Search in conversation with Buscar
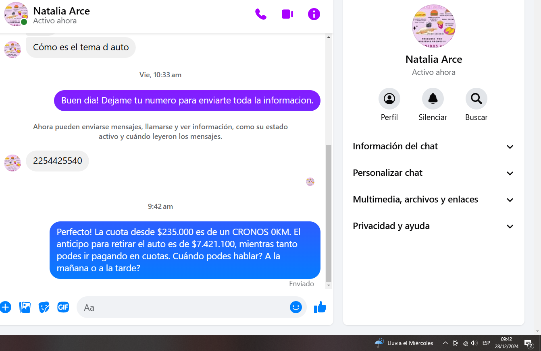The image size is (541, 351). (476, 99)
